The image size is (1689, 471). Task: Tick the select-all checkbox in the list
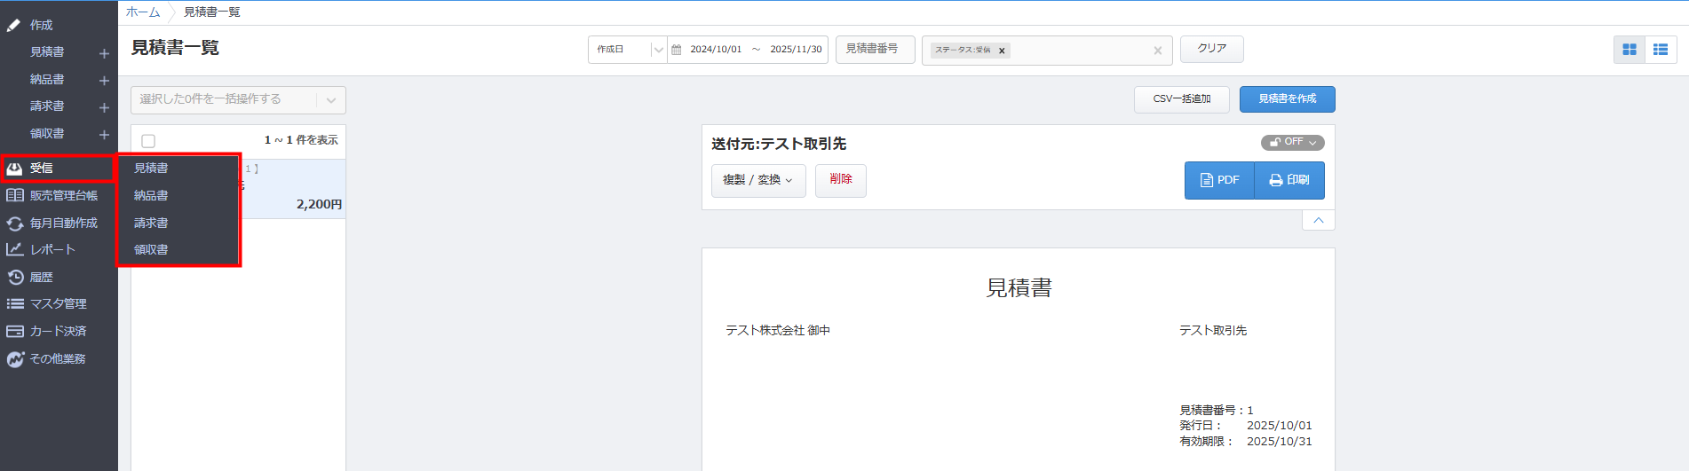(x=148, y=141)
